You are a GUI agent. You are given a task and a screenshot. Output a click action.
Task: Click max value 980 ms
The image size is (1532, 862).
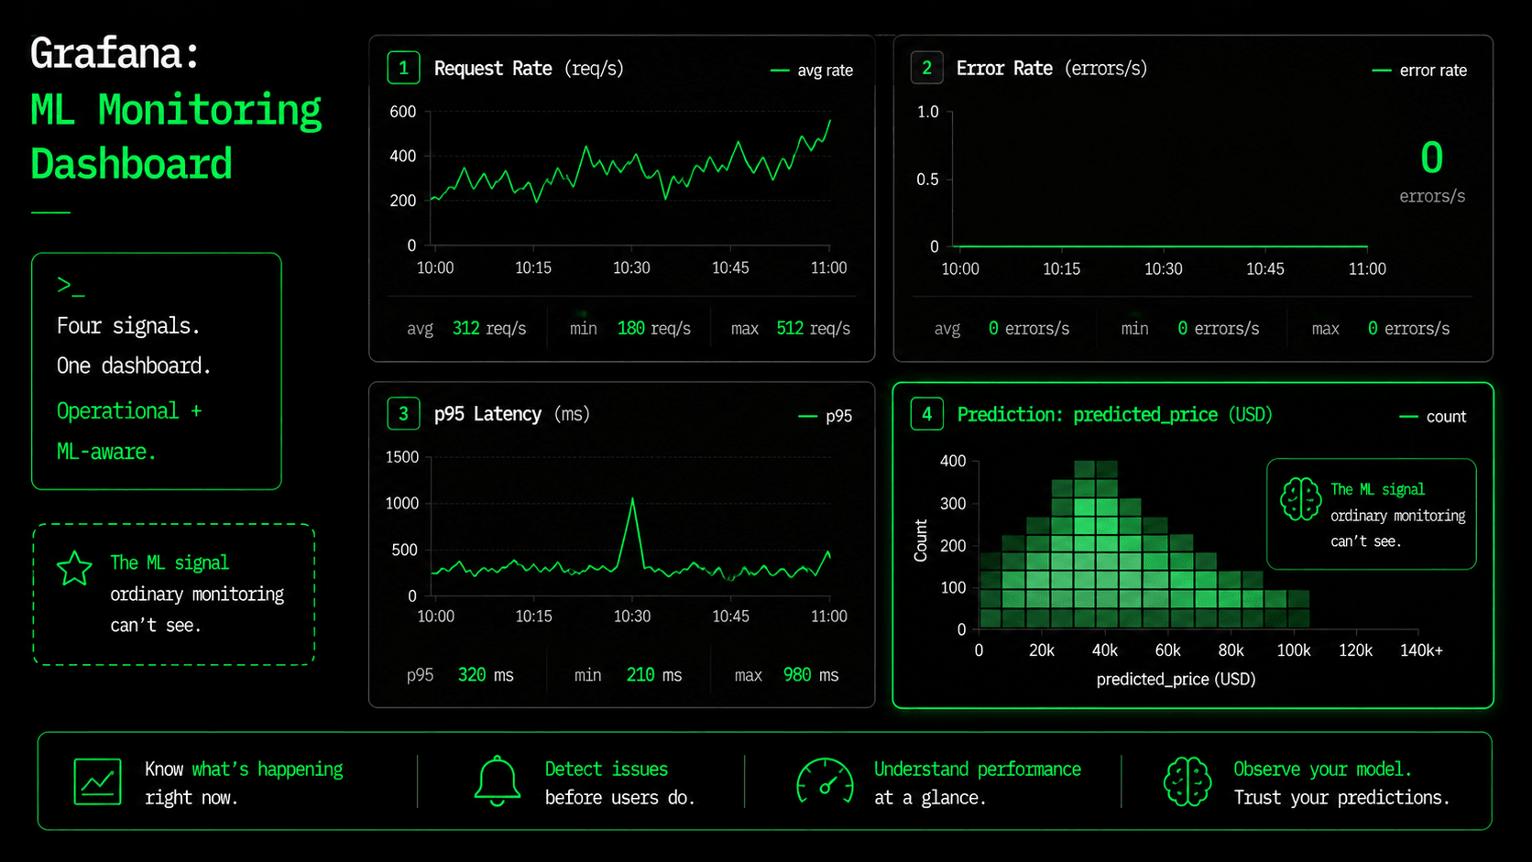tap(811, 674)
